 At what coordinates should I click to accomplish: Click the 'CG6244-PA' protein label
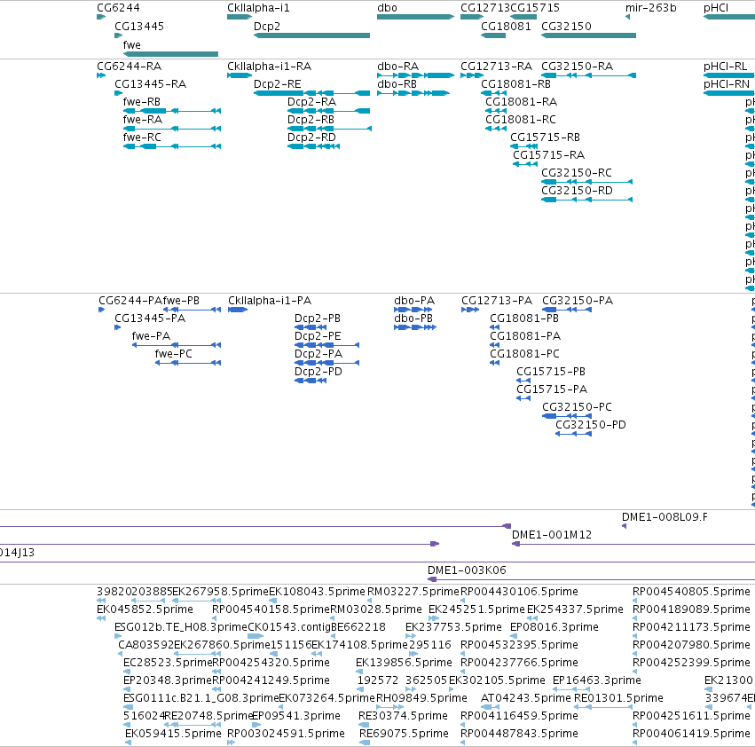130,301
